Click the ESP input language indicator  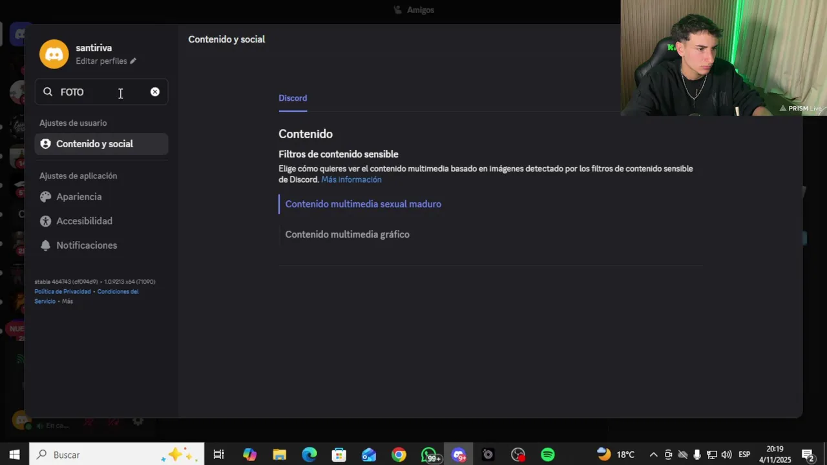pos(744,455)
